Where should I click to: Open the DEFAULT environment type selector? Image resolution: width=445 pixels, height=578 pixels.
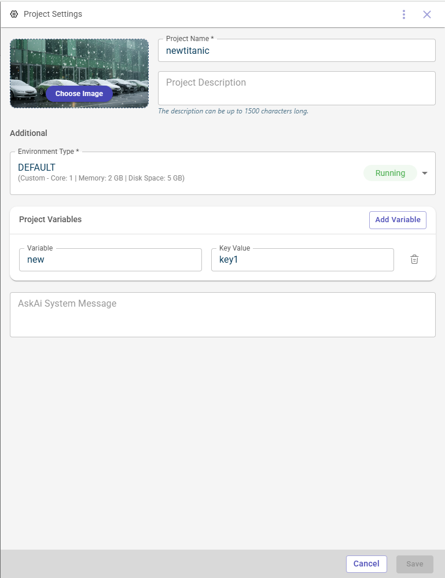coord(174,172)
